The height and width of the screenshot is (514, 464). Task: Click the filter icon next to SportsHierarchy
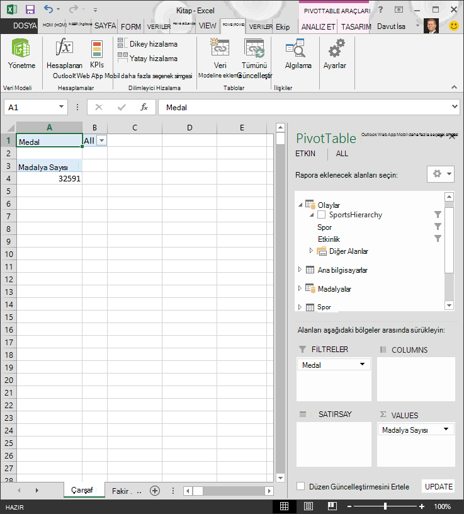(x=438, y=215)
